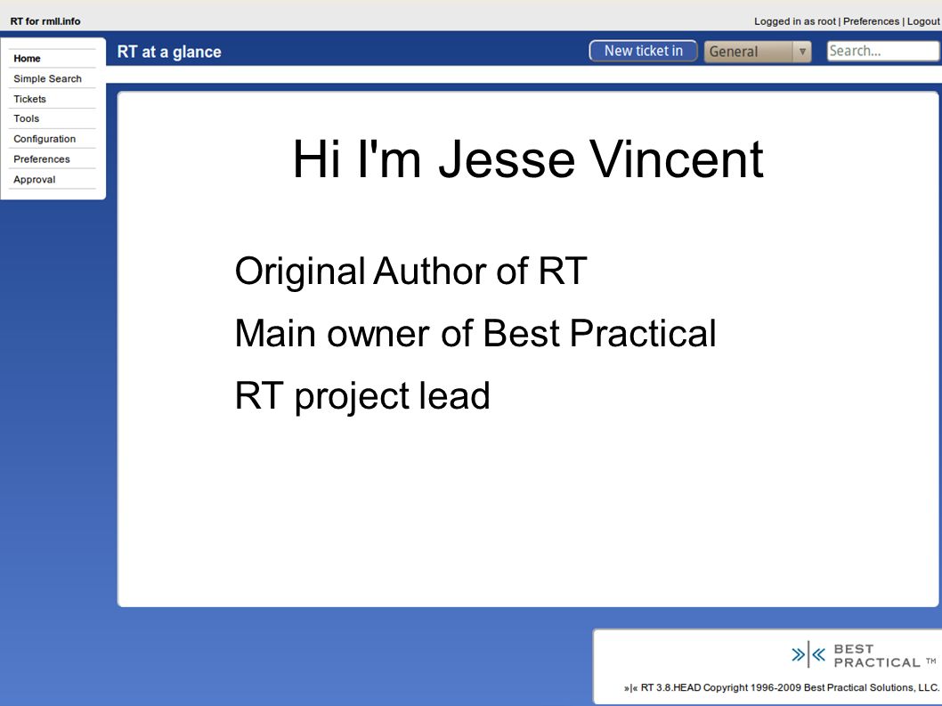
Task: Open the Home menu item
Action: [27, 58]
